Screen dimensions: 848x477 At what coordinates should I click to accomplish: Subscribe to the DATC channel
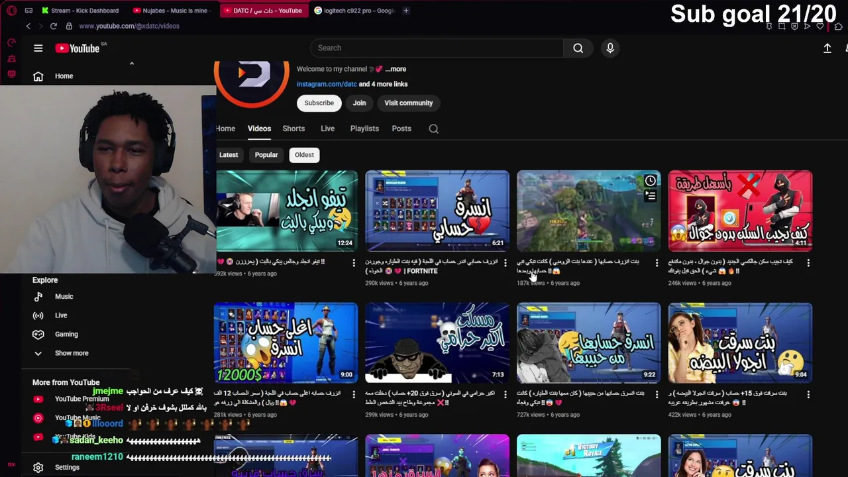[x=319, y=103]
